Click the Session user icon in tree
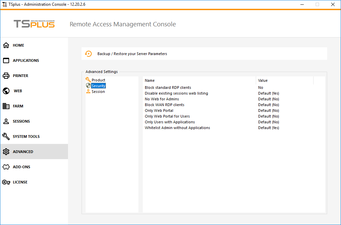Screen dimensions: 341x225 (88, 92)
